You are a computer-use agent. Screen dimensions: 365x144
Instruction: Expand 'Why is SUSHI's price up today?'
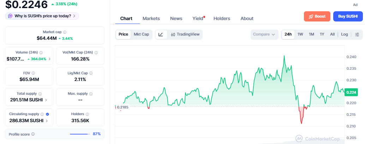(42, 16)
